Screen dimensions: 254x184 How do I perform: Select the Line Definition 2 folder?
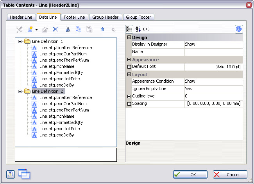coord(48,91)
